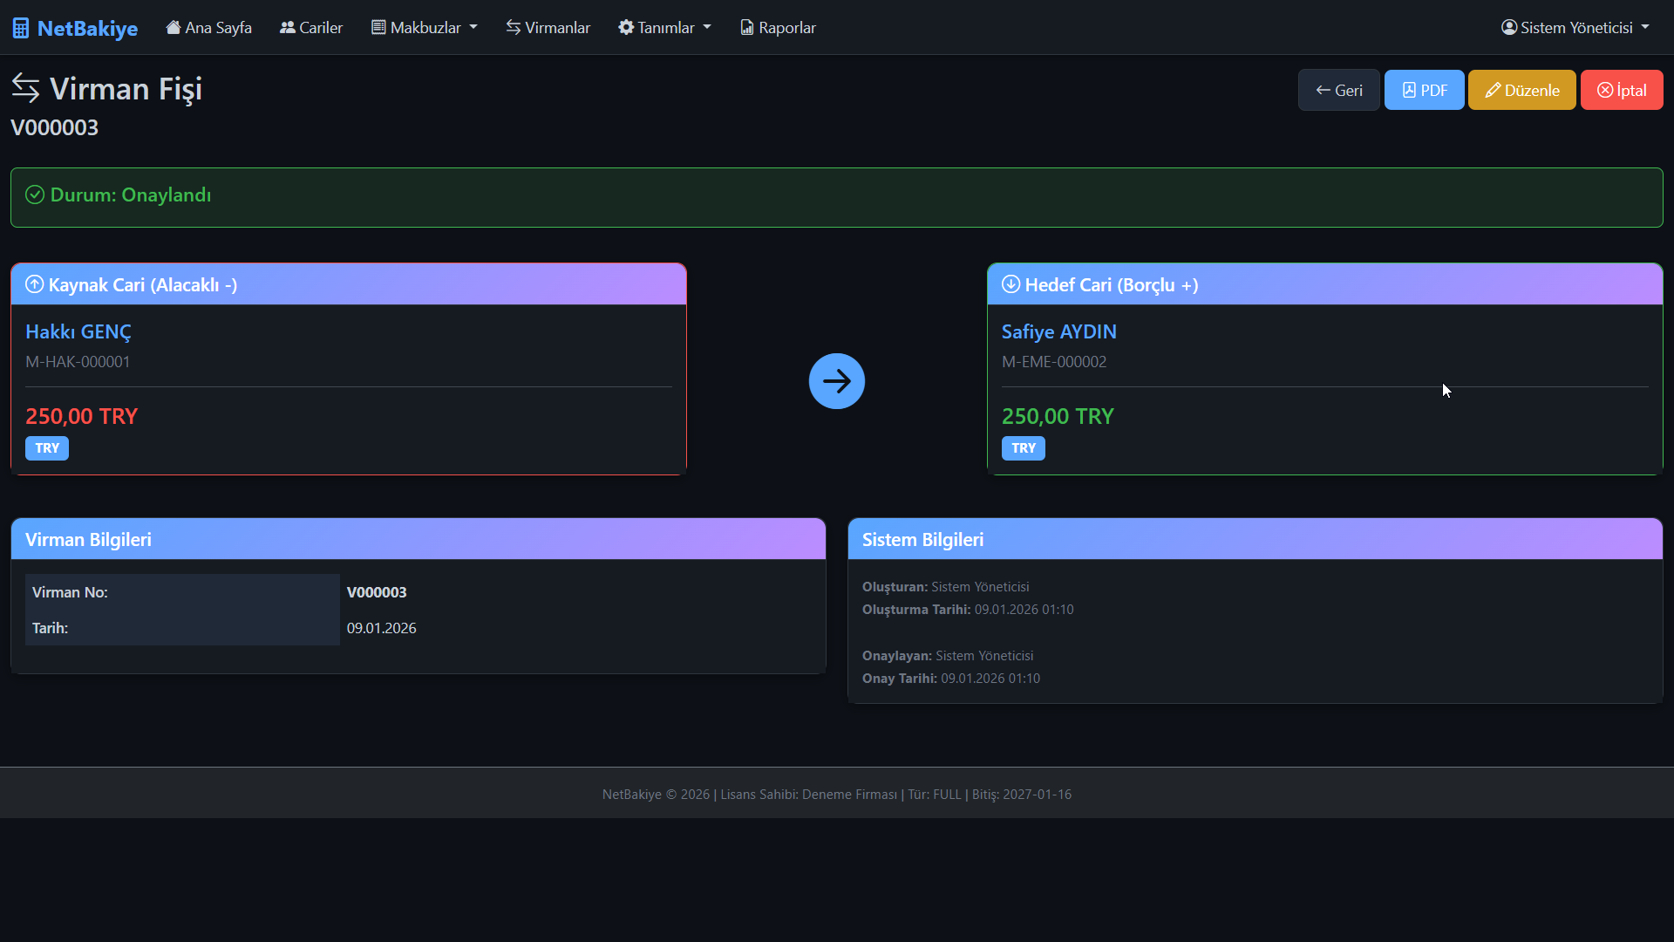Click the TRY badge under Safiye AYDIN
This screenshot has width=1674, height=942.
[x=1023, y=448]
